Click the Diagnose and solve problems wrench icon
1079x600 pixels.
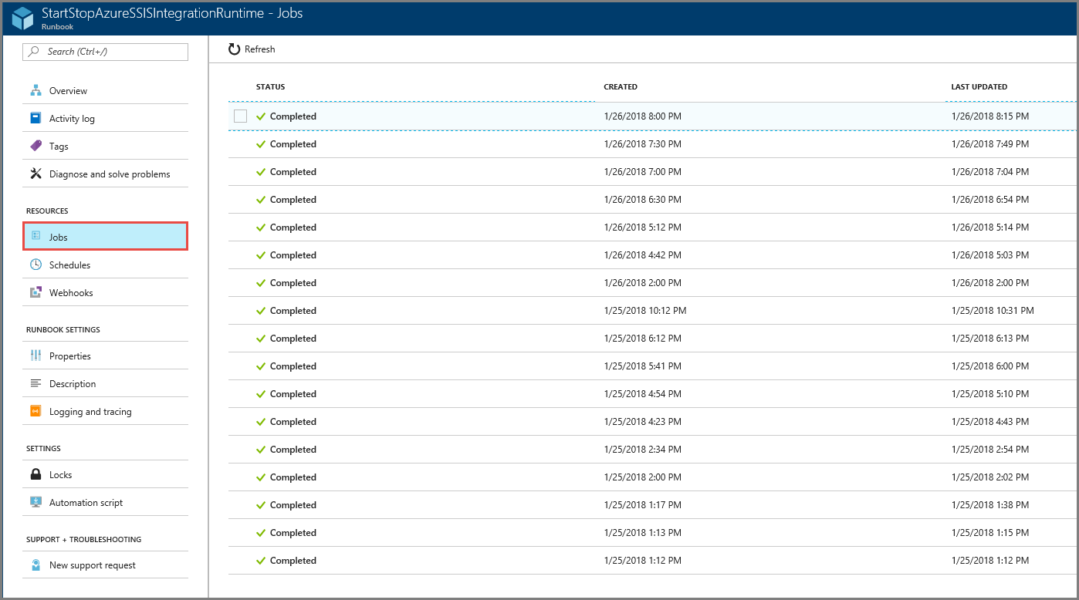[36, 174]
